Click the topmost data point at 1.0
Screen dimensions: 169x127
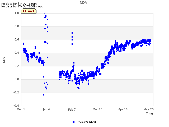click(44, 13)
